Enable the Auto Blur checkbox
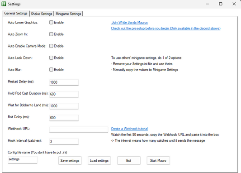The image size is (241, 173). [51, 70]
